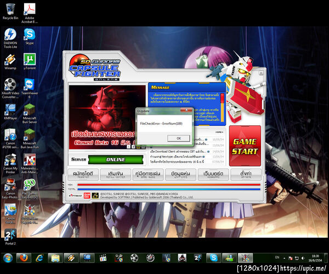Screen dimensions: 329x274
Task: Open Recycle Bin desktop icon
Action: coord(10,12)
